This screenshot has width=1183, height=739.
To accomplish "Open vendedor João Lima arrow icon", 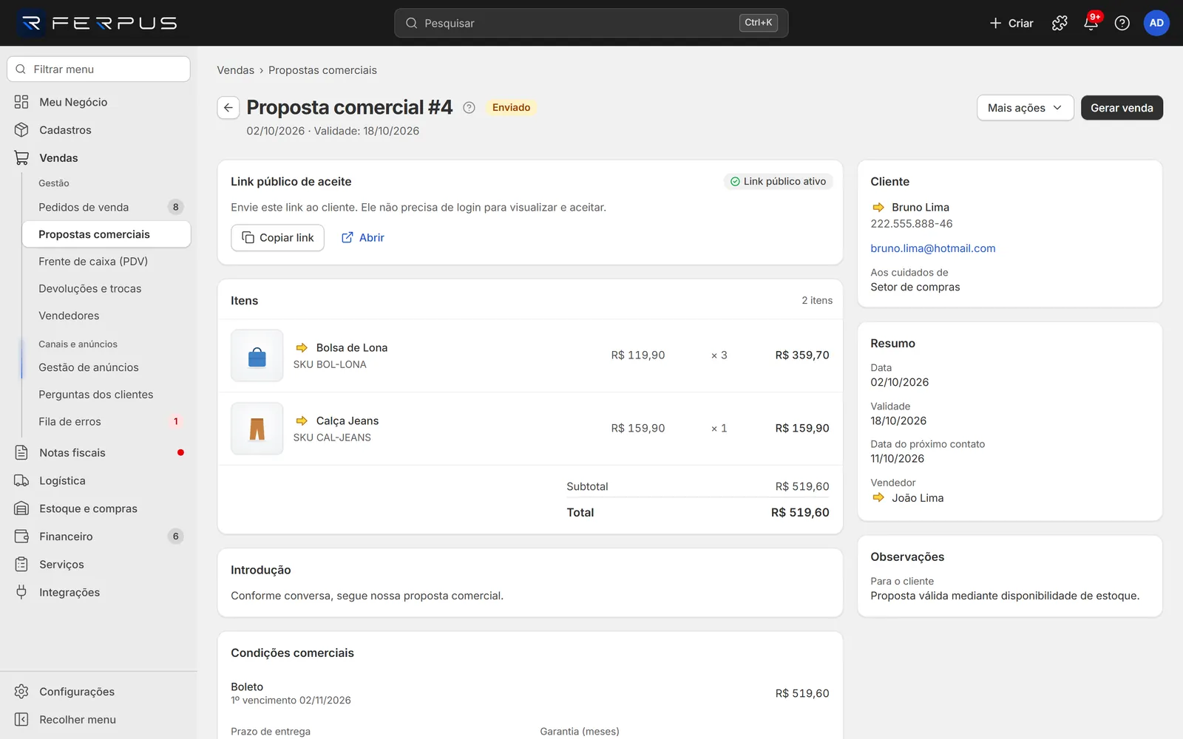I will pyautogui.click(x=878, y=498).
